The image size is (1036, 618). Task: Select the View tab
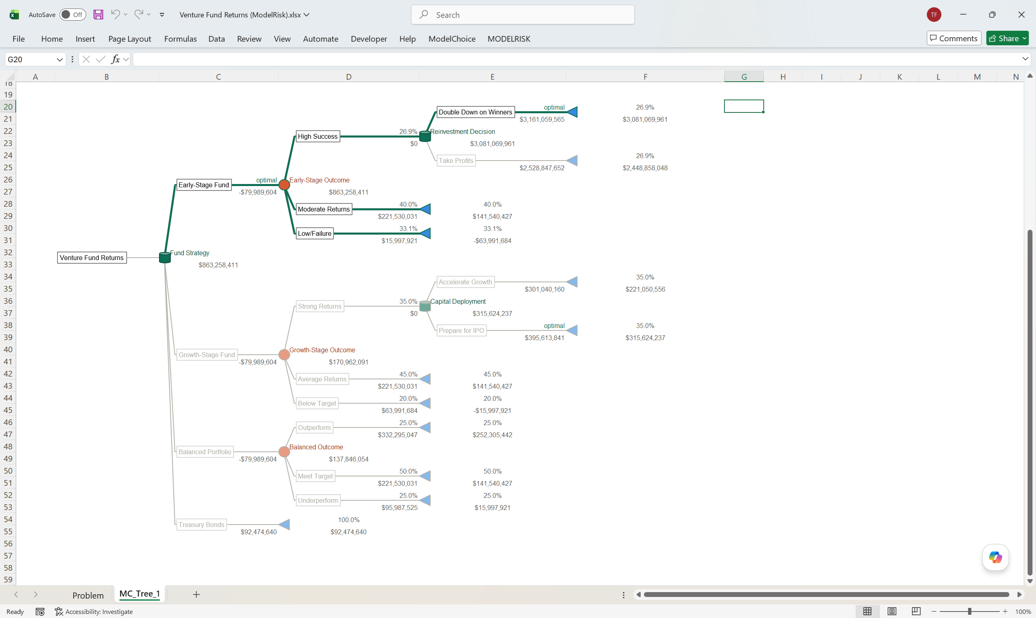coord(282,39)
